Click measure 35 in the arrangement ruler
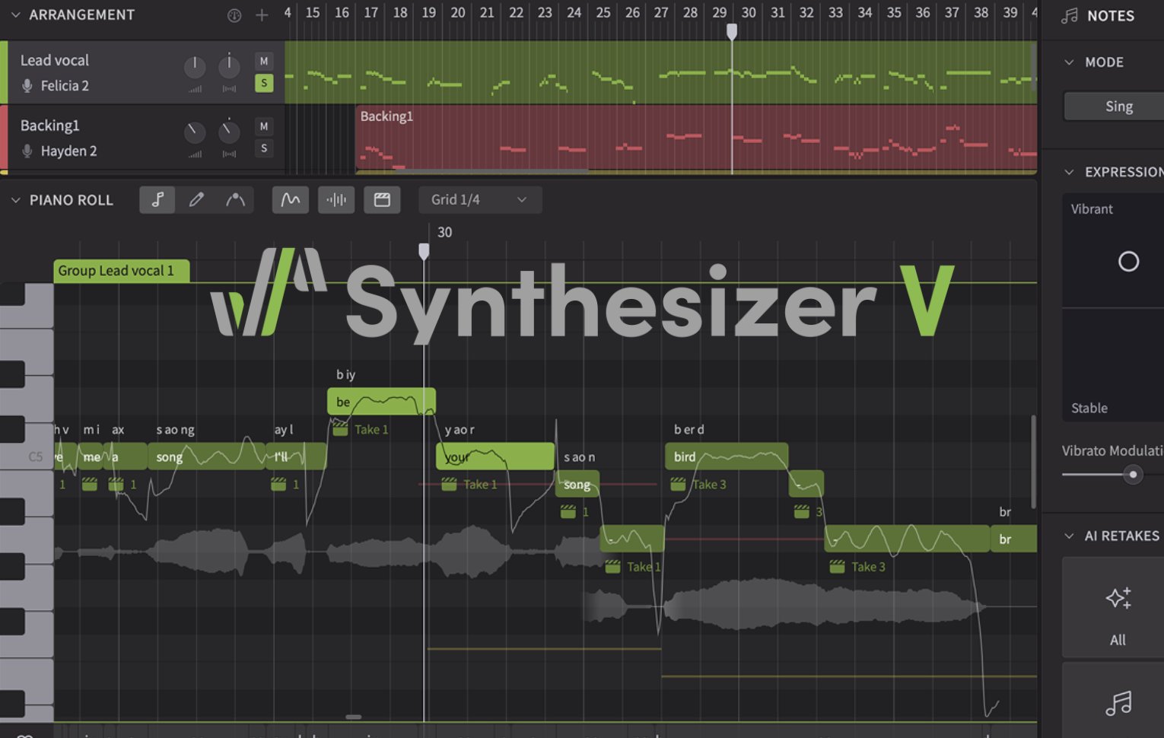 point(894,13)
